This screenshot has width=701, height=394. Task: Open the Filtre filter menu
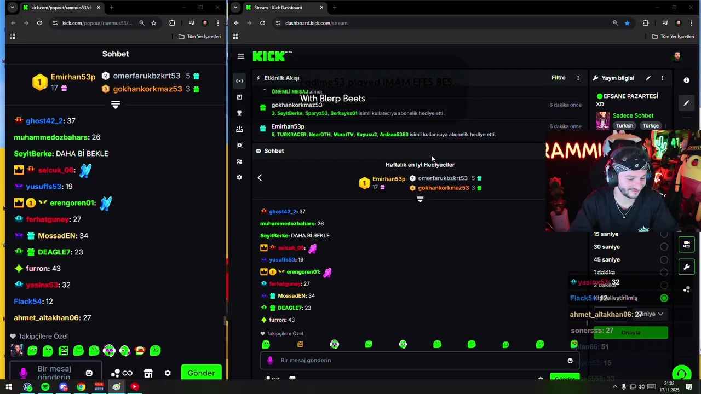pos(559,78)
